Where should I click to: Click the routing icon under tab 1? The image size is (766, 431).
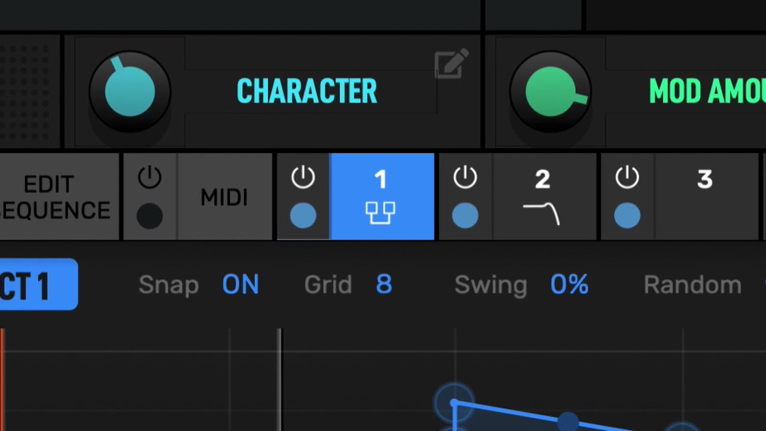point(381,213)
